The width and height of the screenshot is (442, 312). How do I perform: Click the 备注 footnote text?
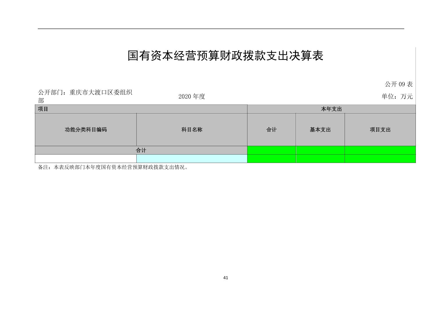pyautogui.click(x=113, y=167)
